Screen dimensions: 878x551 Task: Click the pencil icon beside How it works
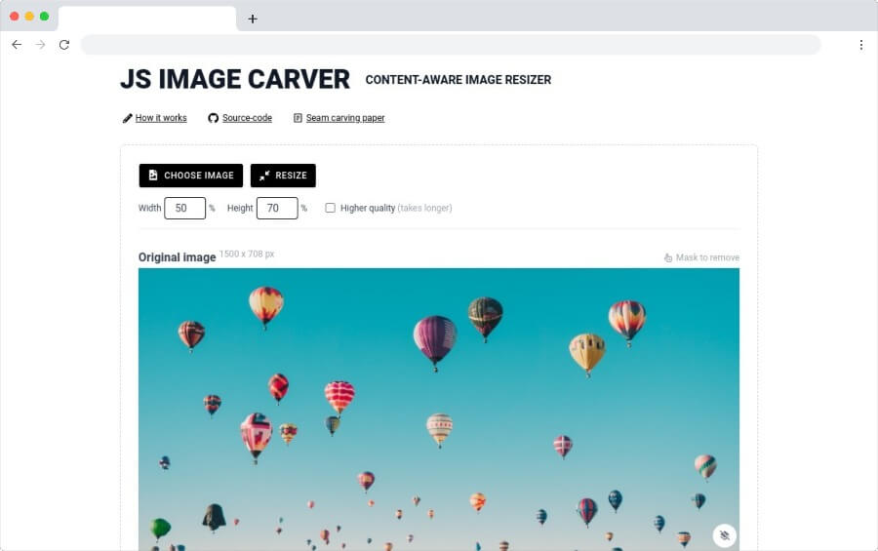[127, 118]
